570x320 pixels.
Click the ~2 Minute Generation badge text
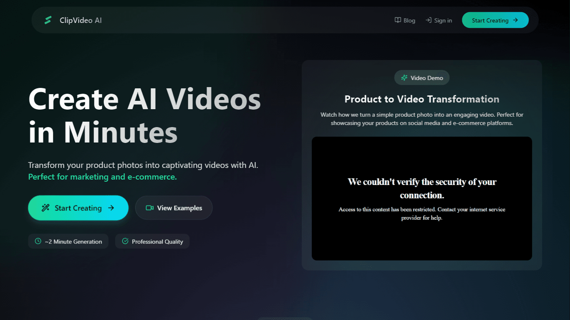[73, 242]
